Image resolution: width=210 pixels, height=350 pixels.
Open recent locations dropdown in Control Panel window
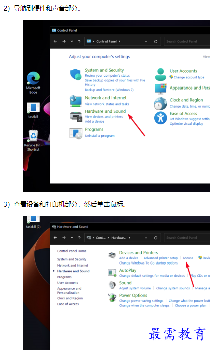(x=72, y=41)
